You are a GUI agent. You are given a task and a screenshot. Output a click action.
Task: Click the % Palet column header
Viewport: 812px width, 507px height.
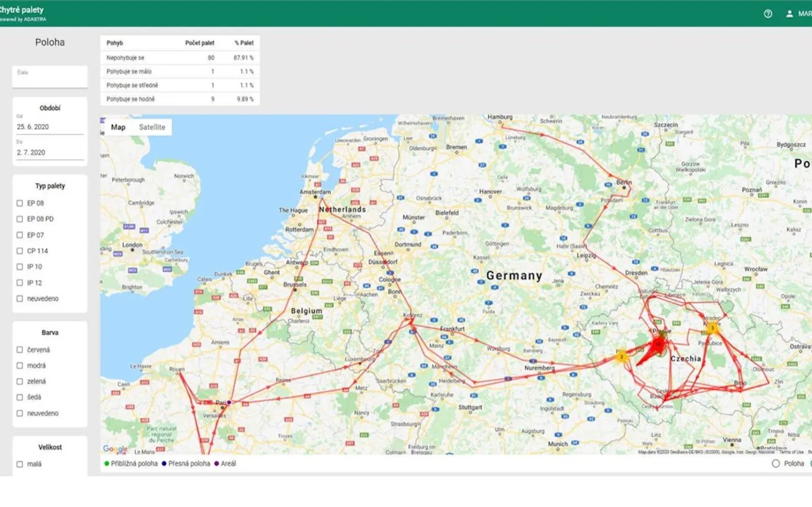pyautogui.click(x=244, y=43)
